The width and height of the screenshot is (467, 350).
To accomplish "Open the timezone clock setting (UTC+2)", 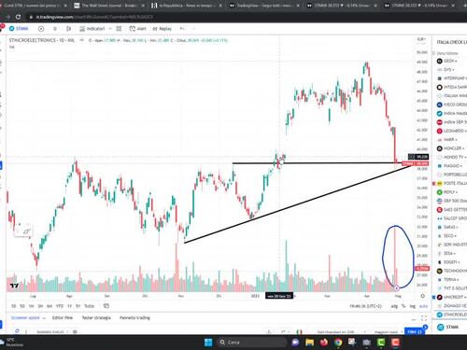I will point(365,306).
